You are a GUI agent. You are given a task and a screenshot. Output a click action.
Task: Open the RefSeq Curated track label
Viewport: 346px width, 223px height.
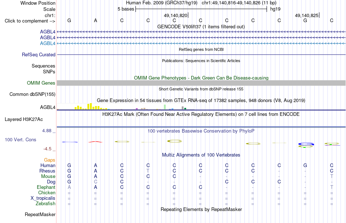point(38,54)
